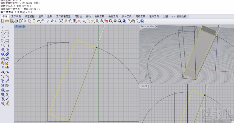Click the Join puzzle-piece tool
This screenshot has width=234, height=123.
(2, 63)
